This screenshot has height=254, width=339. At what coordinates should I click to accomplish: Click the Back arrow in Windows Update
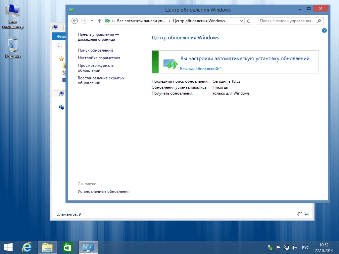pos(74,21)
